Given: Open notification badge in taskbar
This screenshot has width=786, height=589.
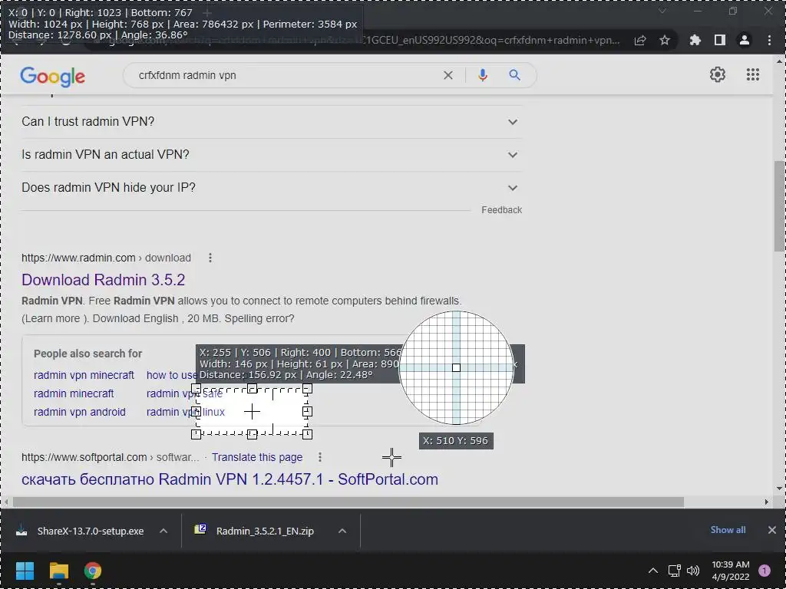Looking at the screenshot, I should pyautogui.click(x=765, y=571).
